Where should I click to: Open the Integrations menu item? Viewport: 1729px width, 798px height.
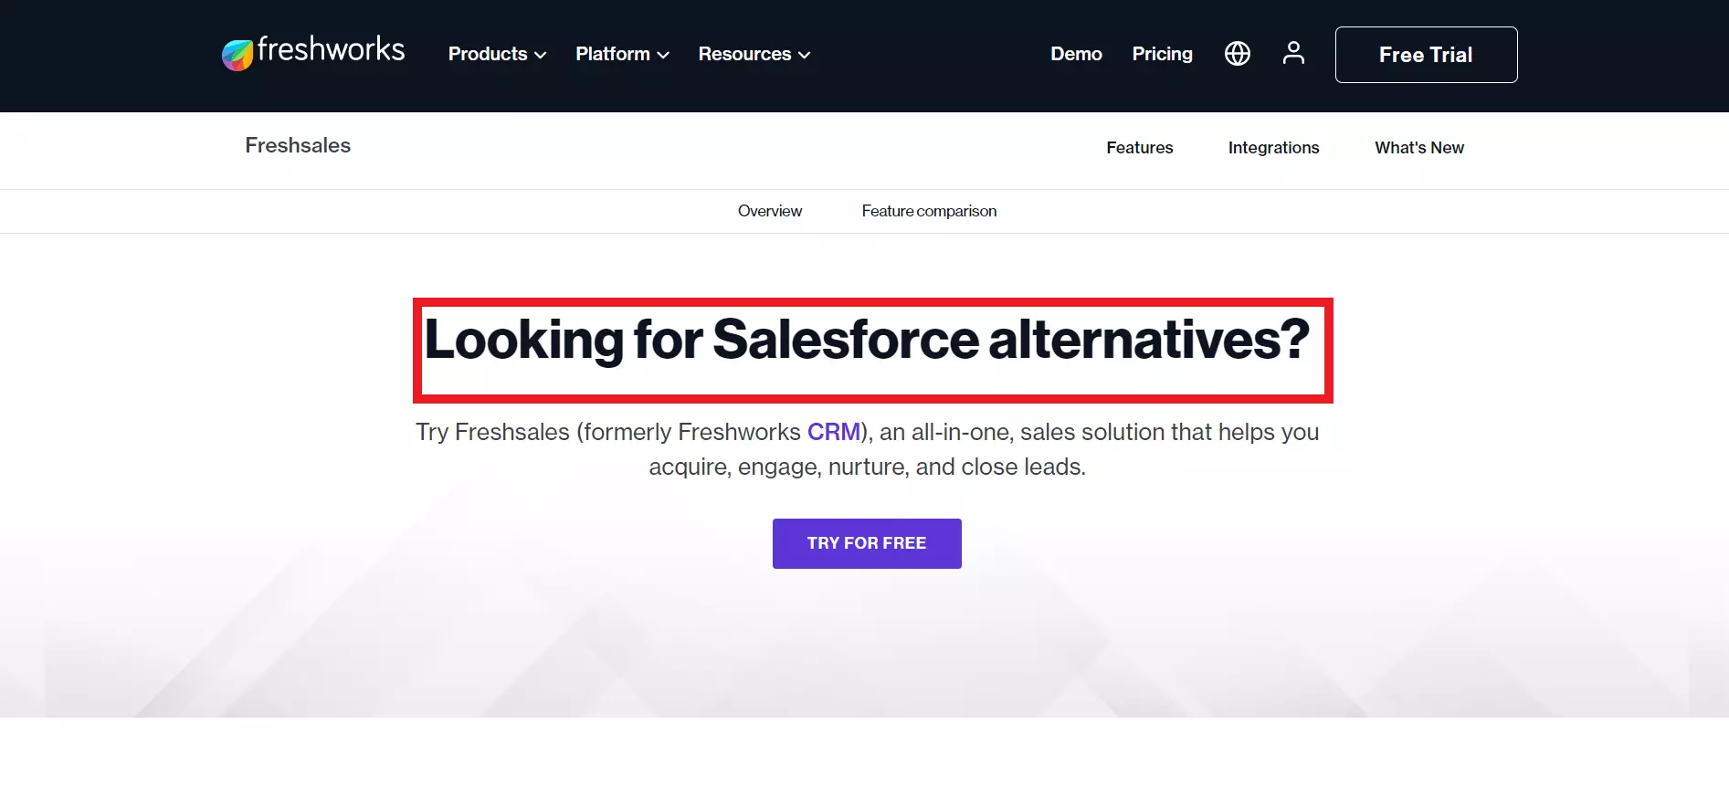click(x=1273, y=148)
